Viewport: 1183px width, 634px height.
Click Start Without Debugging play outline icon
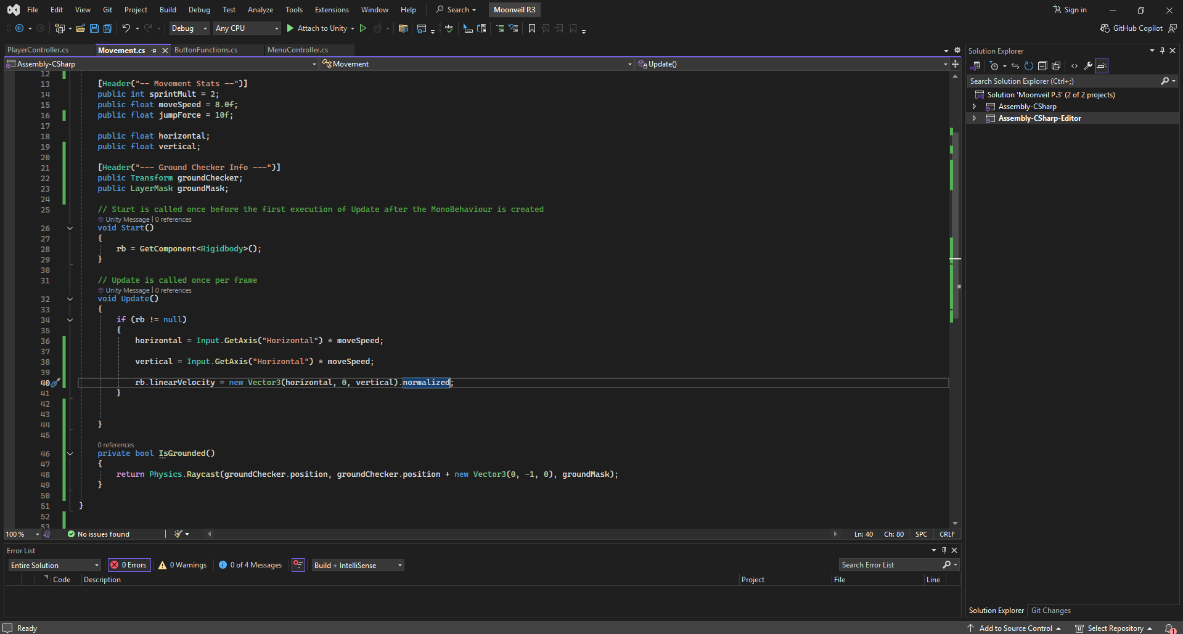point(363,28)
